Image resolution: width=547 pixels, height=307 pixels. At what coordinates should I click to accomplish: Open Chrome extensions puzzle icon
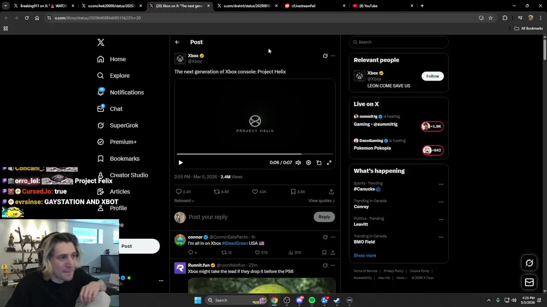coord(505,18)
